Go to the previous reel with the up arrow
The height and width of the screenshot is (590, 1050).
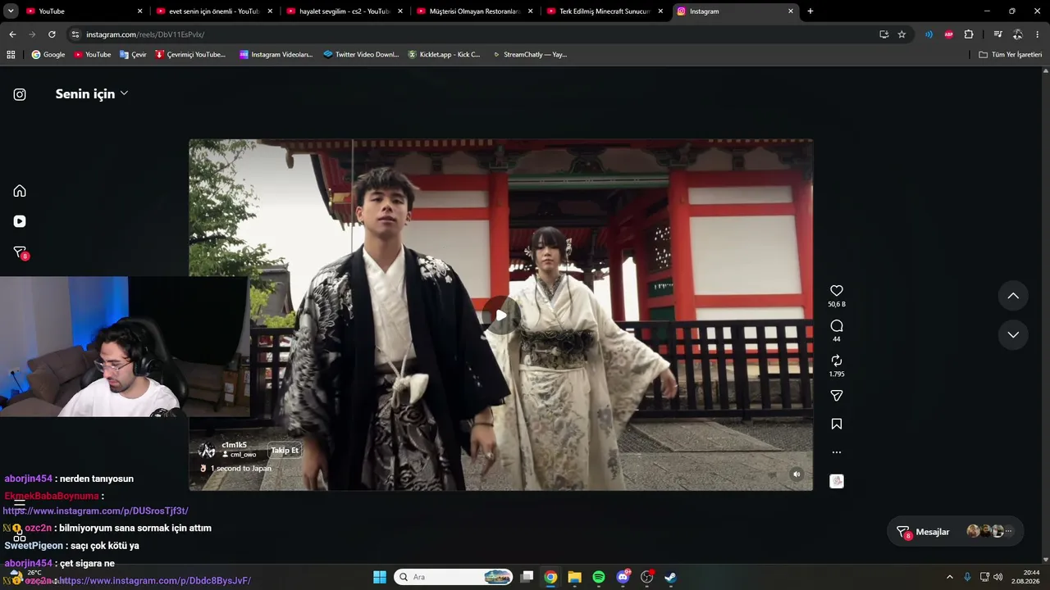pyautogui.click(x=1013, y=296)
